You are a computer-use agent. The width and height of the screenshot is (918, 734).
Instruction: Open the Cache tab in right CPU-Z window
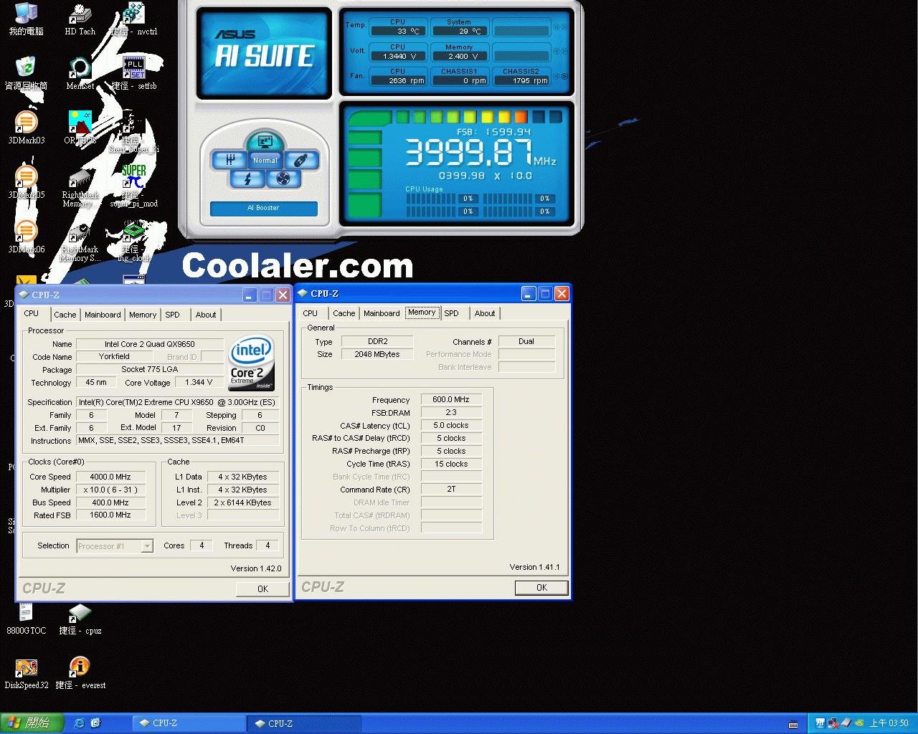[x=344, y=313]
